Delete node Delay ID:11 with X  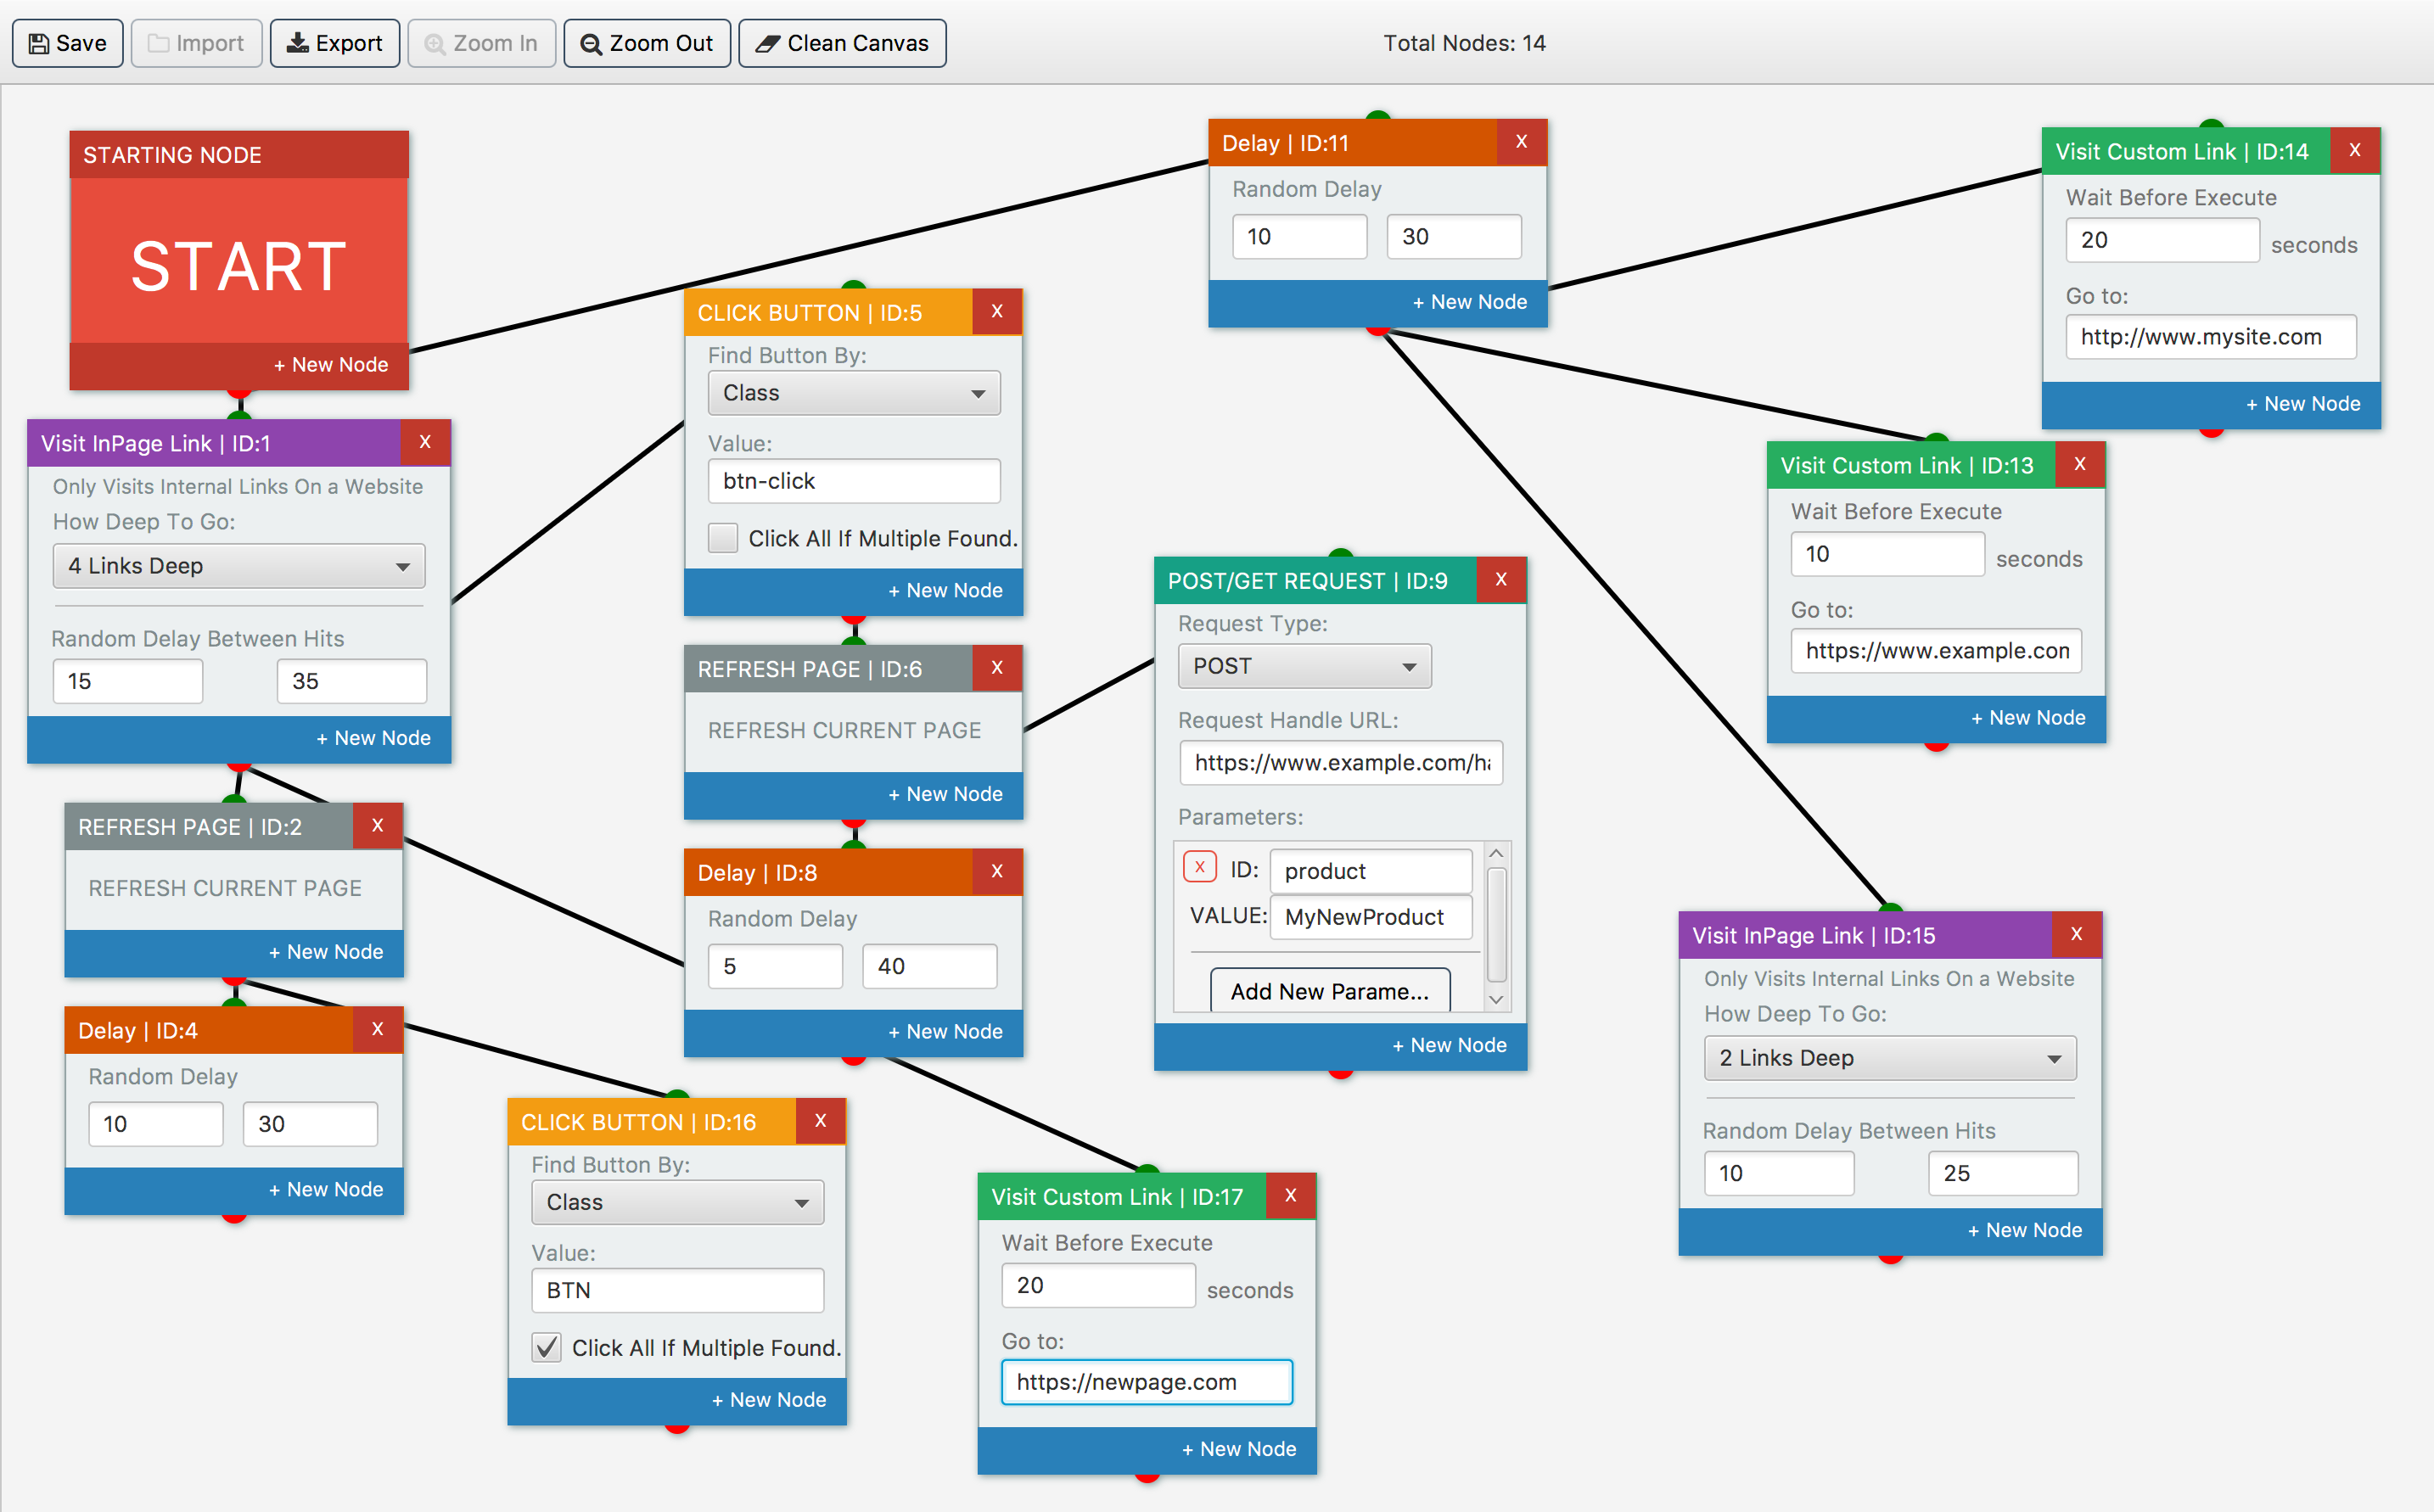[1521, 142]
